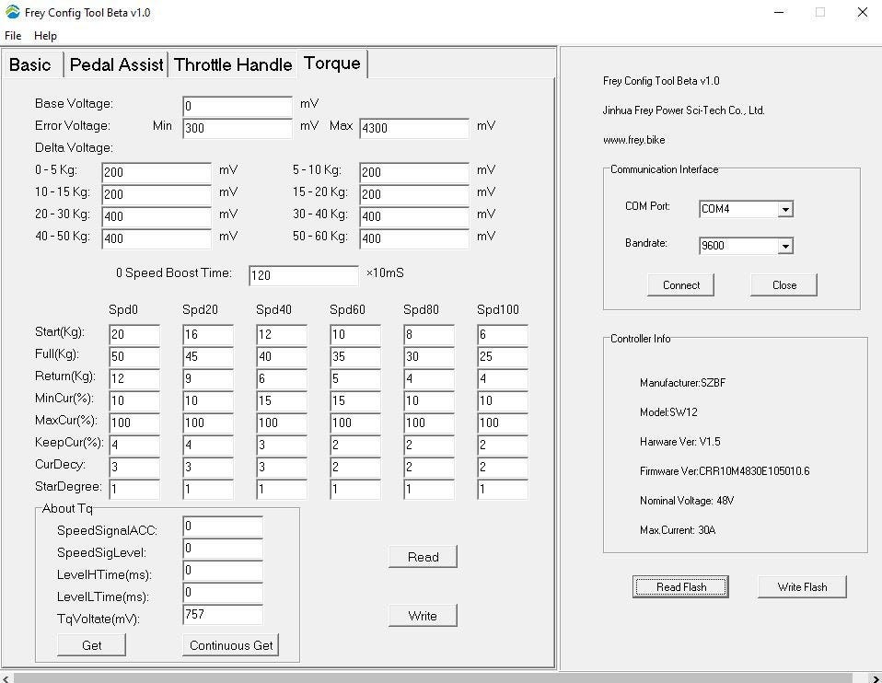Minimize the Frey Config Tool window
The height and width of the screenshot is (683, 882).
point(779,12)
